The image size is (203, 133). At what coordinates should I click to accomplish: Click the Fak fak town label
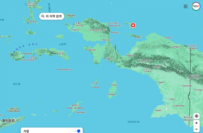(x=92, y=50)
